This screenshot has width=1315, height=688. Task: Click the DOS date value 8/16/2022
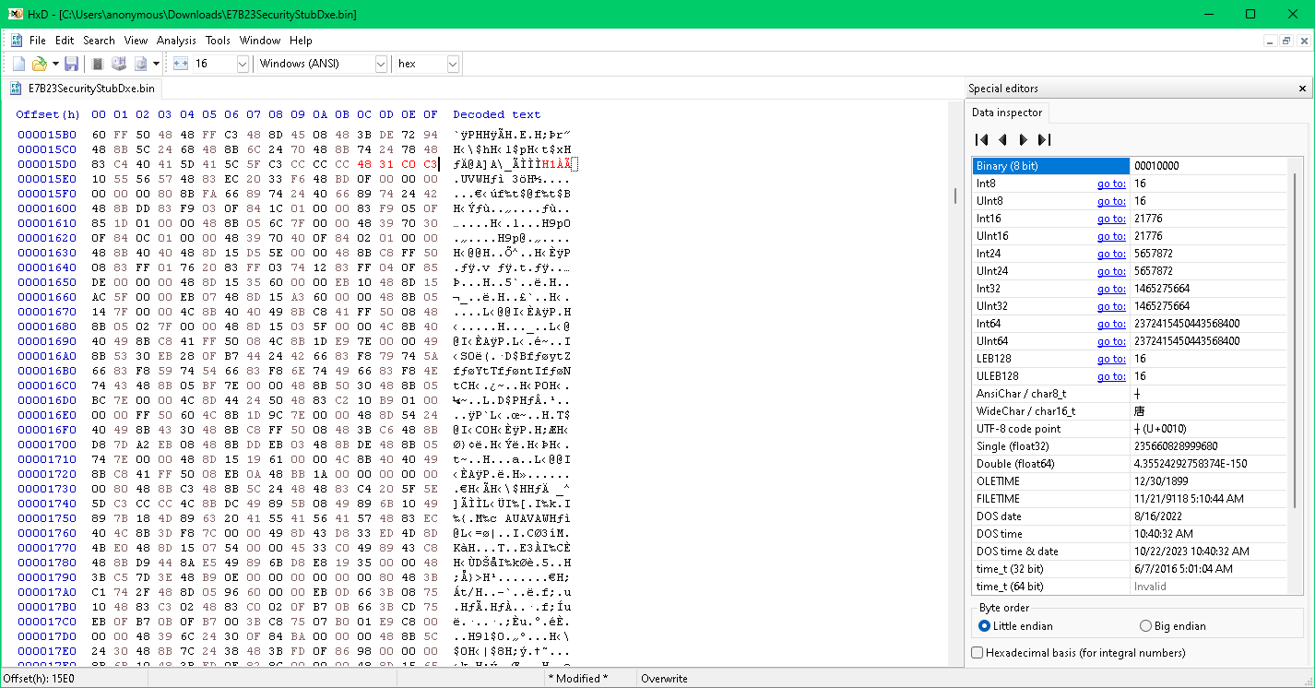coord(1157,516)
